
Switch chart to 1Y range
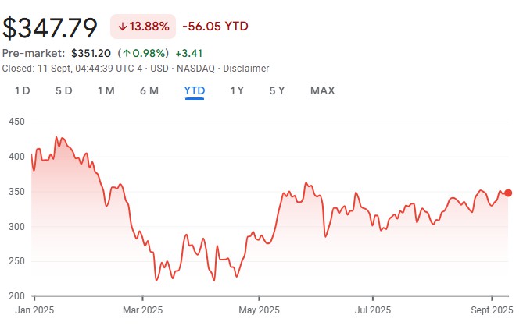pos(237,90)
